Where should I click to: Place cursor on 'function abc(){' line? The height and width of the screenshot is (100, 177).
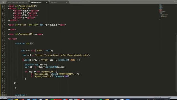(x=24, y=44)
